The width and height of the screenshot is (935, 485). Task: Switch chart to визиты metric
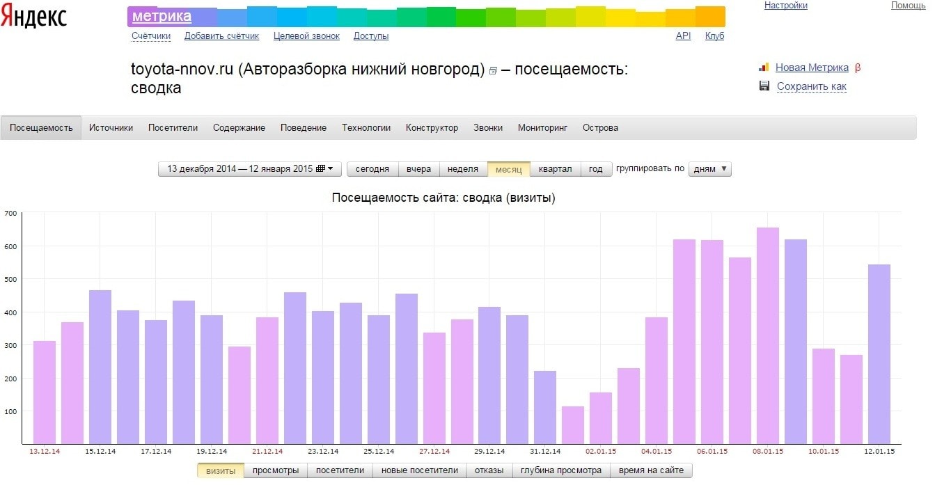221,470
